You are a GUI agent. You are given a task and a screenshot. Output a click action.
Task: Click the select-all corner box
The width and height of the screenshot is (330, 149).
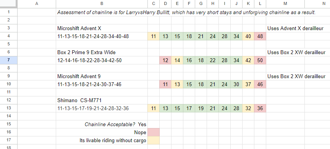tap(9, 3)
